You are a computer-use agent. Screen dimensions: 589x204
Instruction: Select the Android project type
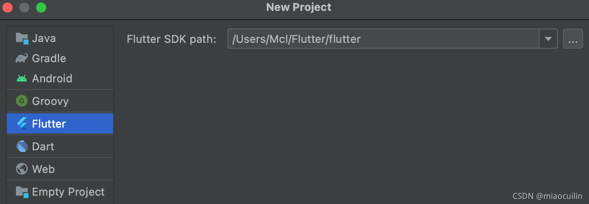pos(52,78)
